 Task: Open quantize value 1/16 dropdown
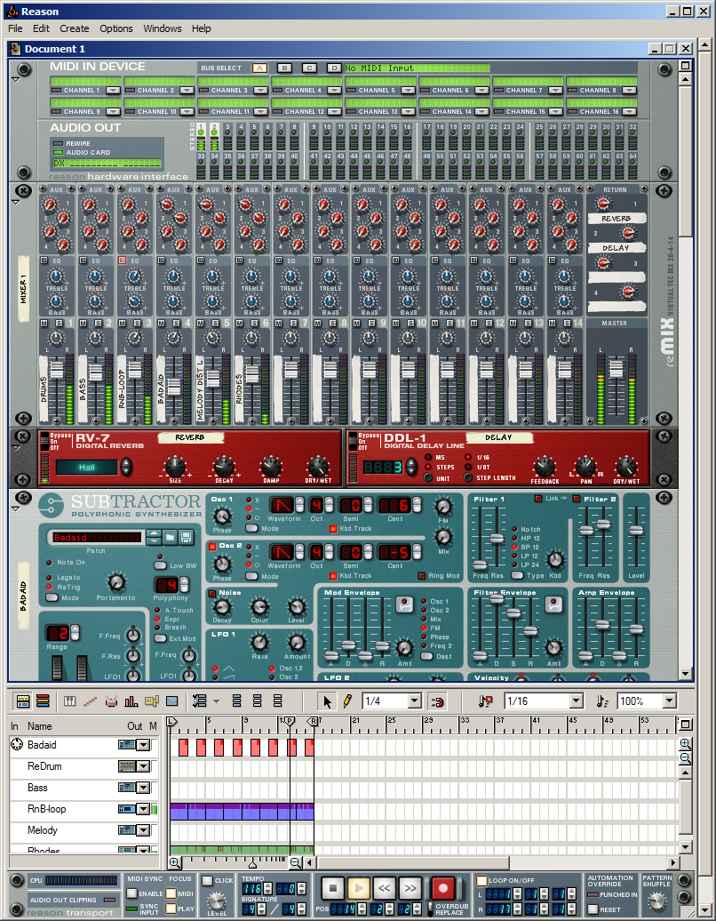point(577,701)
